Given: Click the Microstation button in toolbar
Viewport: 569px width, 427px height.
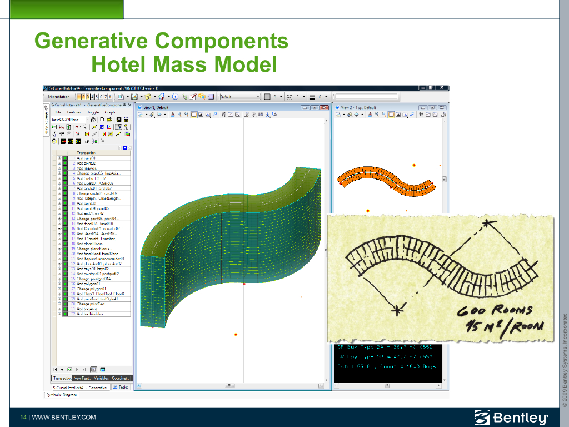Looking at the screenshot, I should [59, 97].
